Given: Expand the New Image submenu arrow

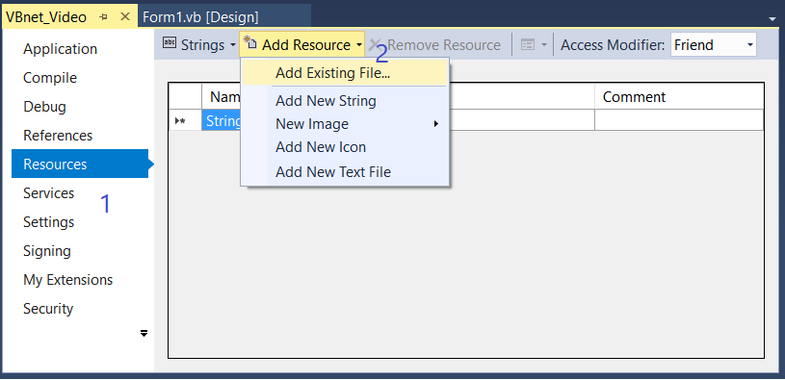Looking at the screenshot, I should click(x=436, y=123).
